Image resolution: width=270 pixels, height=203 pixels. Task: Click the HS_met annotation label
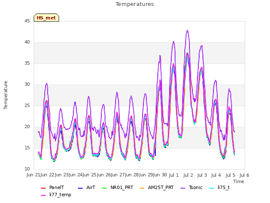[x=46, y=18]
